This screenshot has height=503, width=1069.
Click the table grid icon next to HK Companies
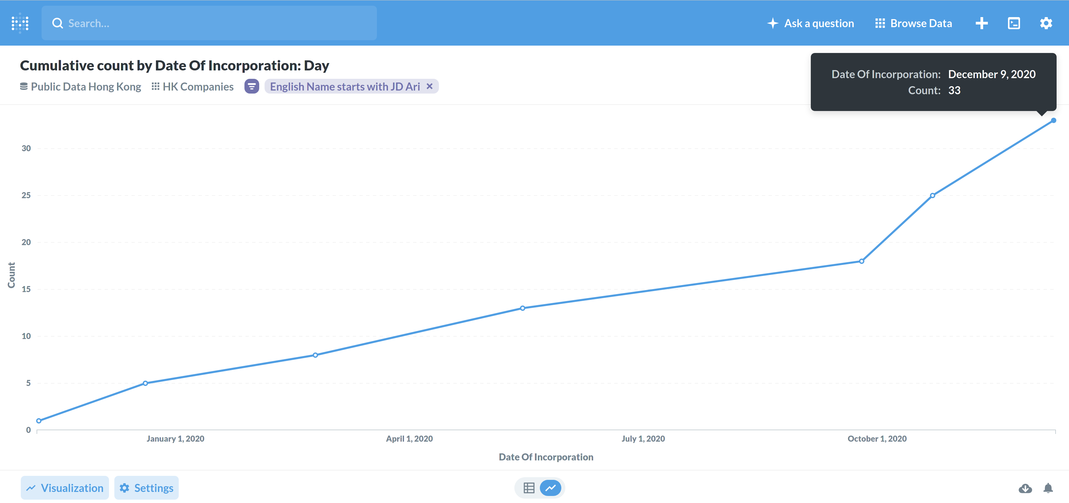coord(155,86)
